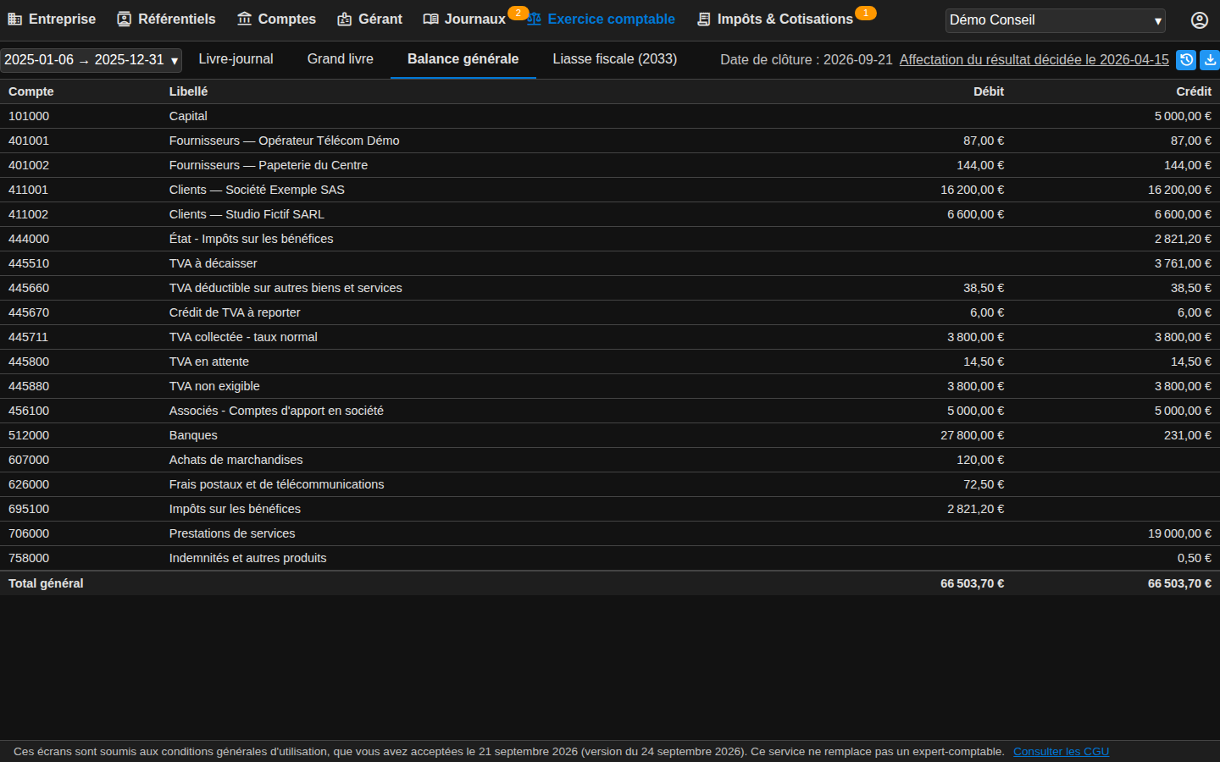
Task: Follow the Consulter les CGU link
Action: tap(1061, 752)
